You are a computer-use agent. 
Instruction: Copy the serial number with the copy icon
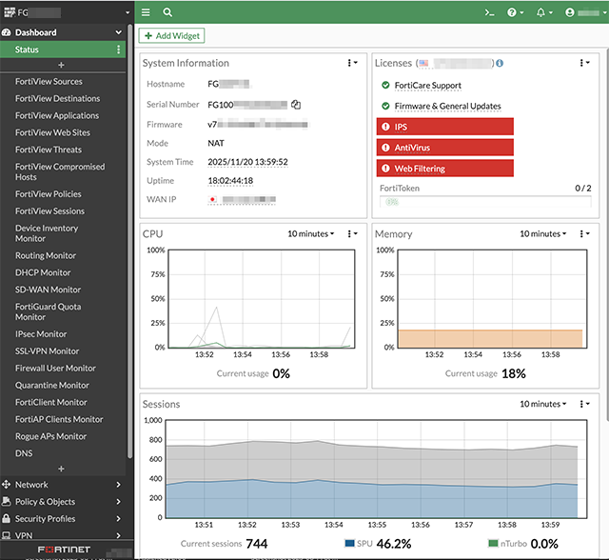click(296, 105)
